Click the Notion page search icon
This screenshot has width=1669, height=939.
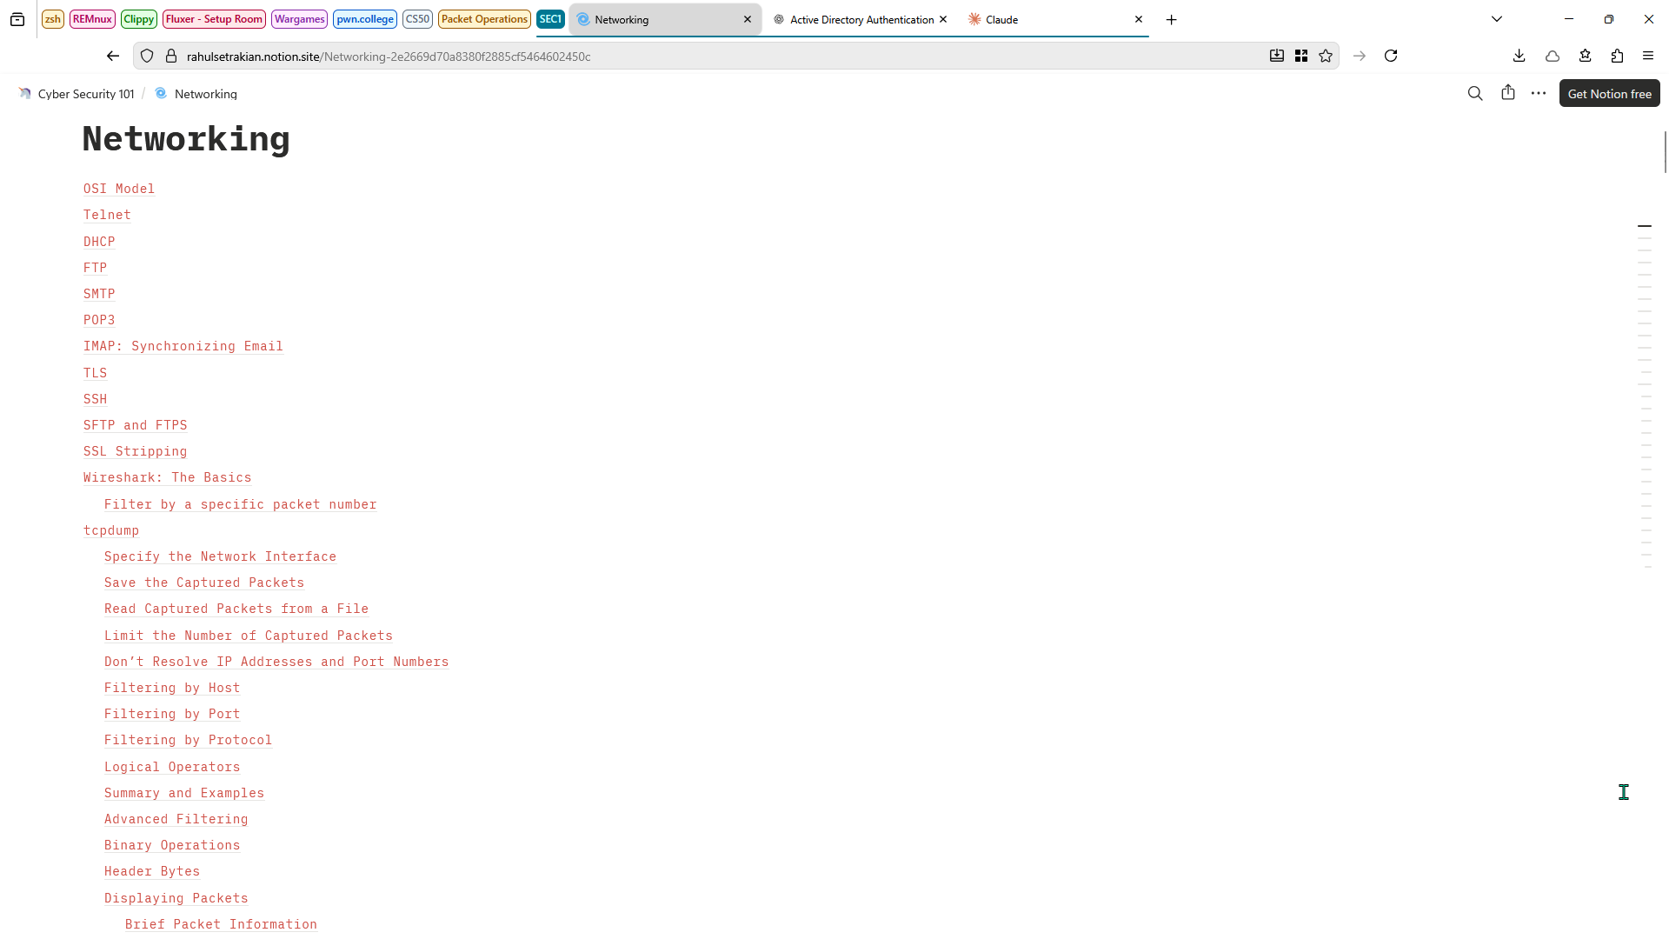[x=1474, y=93]
